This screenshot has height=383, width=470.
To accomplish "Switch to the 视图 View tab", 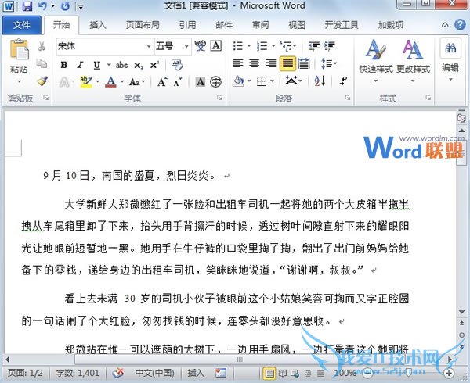I will point(297,25).
